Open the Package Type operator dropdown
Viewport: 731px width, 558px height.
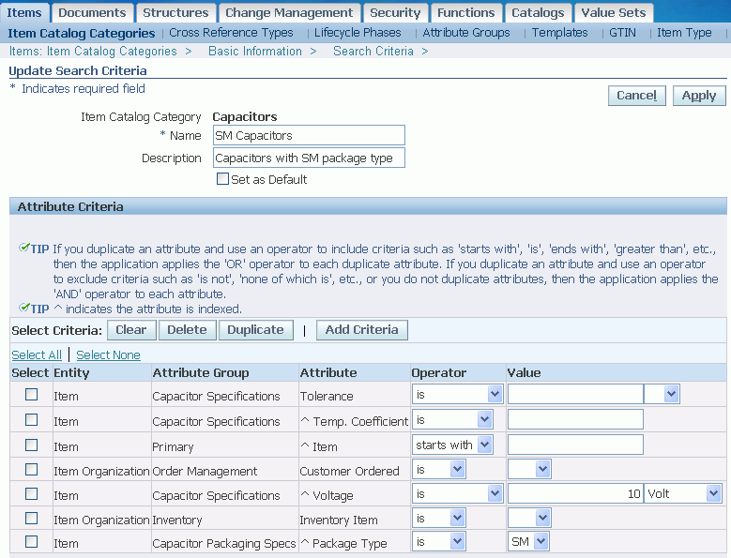tap(438, 542)
